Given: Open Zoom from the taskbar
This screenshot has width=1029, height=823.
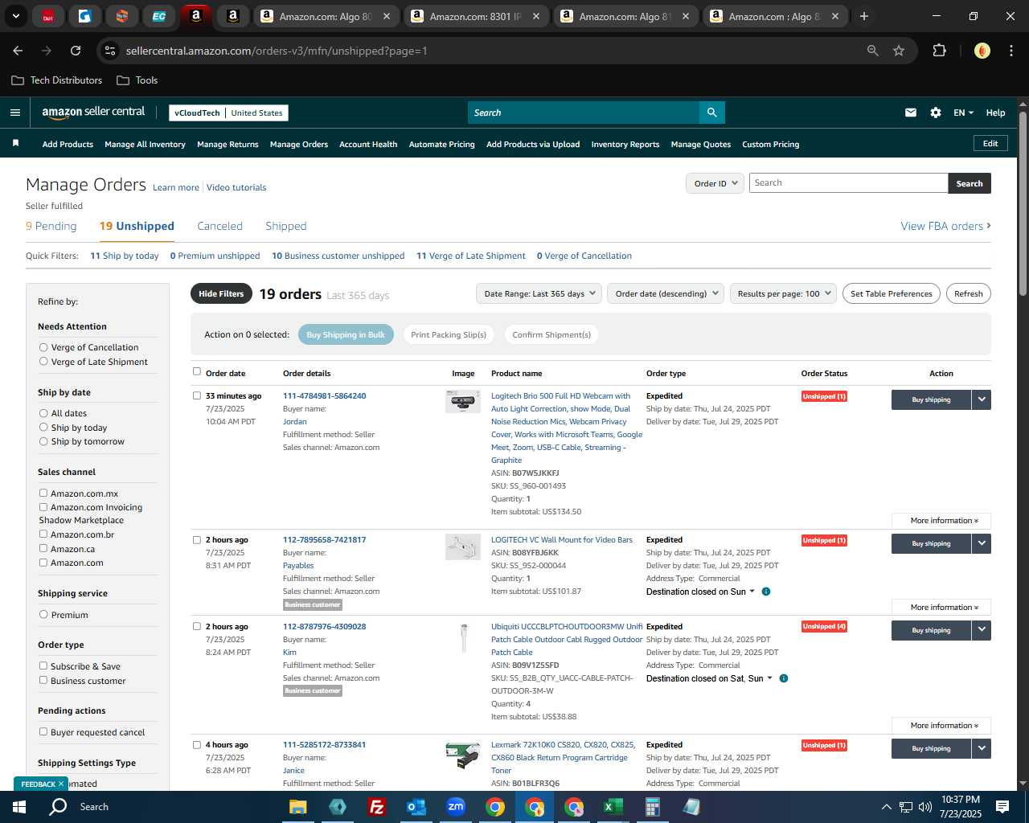Looking at the screenshot, I should 456,807.
